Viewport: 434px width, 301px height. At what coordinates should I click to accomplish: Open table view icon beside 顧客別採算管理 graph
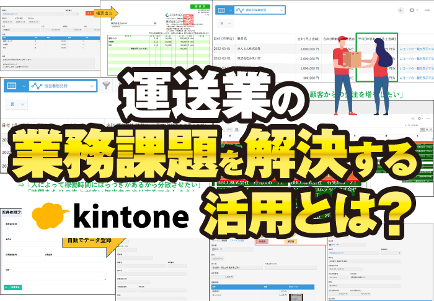point(221,11)
